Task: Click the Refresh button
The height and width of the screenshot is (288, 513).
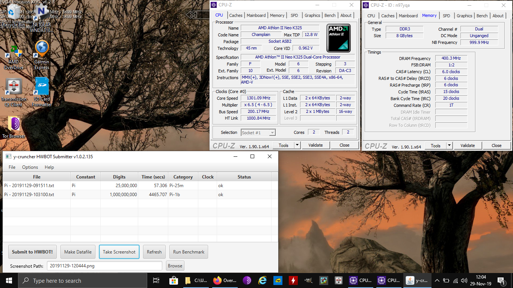Action: (154, 252)
